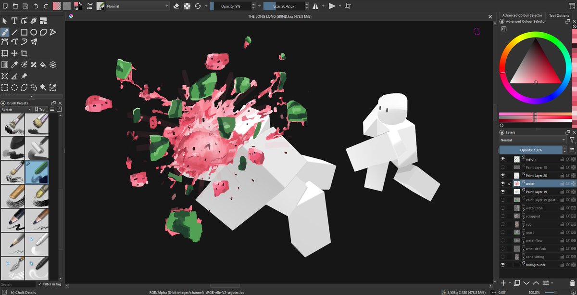
Task: Duplicate the current layer
Action: 517,282
